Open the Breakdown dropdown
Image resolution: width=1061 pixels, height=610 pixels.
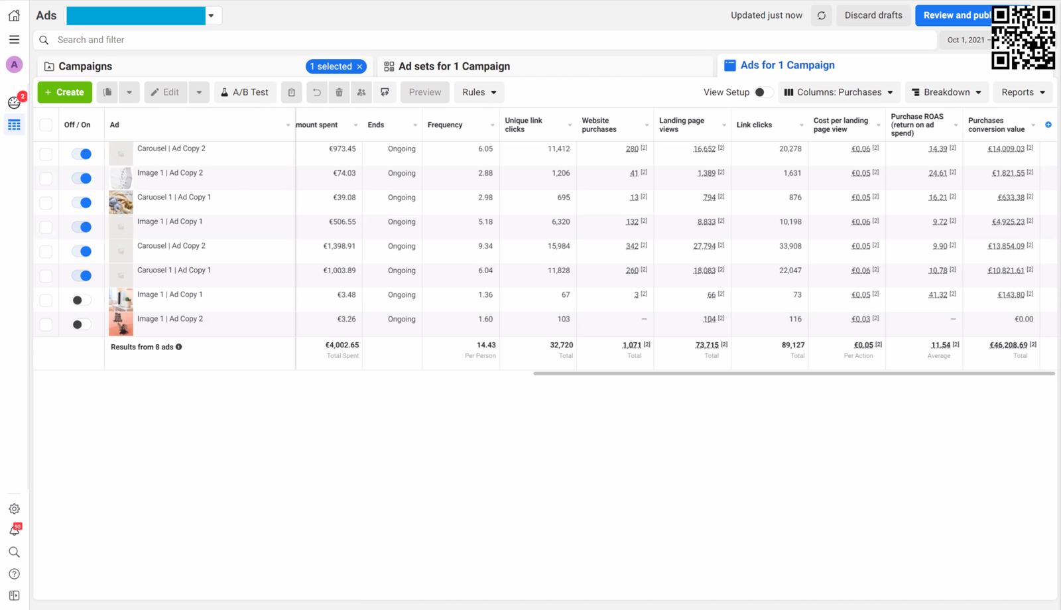pos(946,92)
